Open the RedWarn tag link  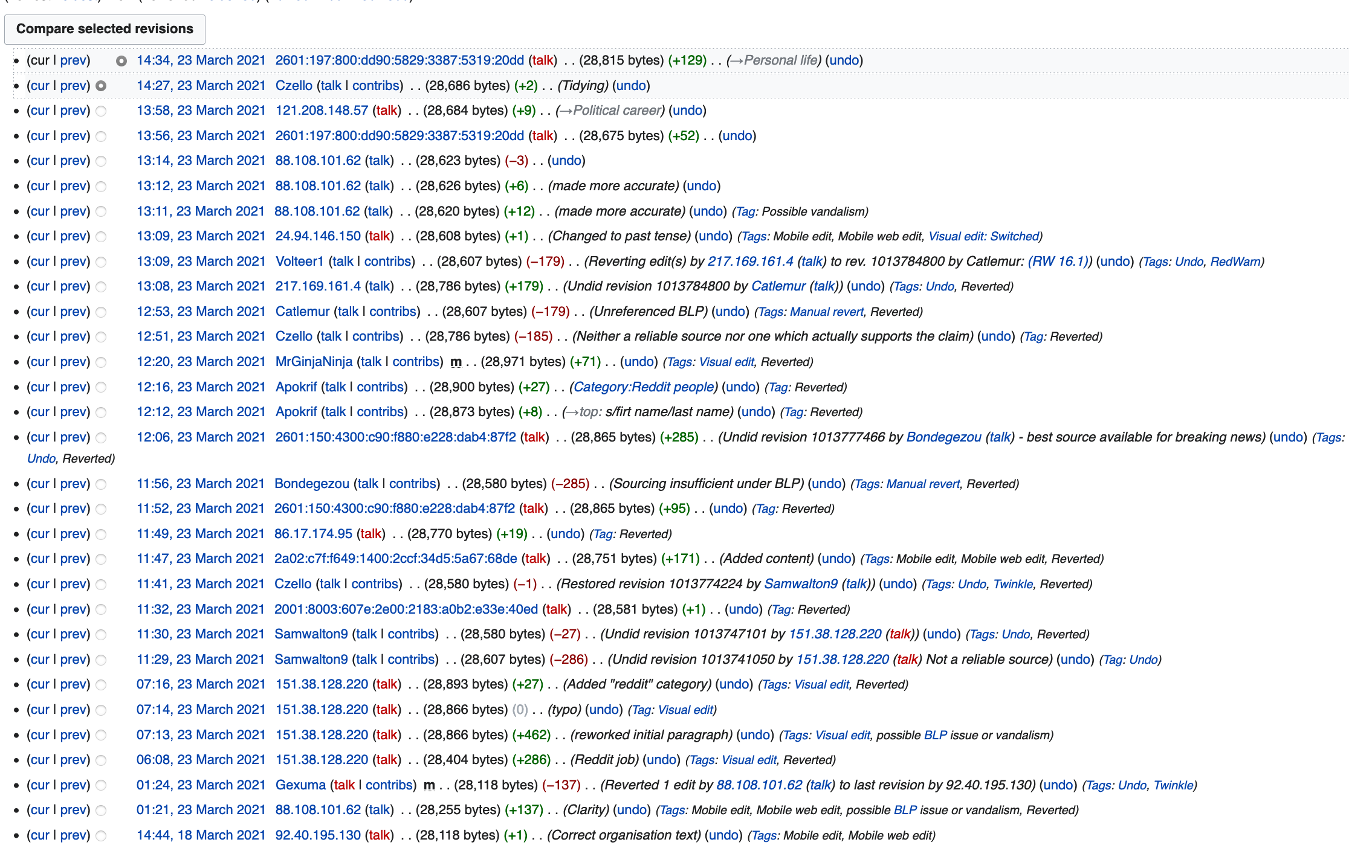tap(1235, 262)
